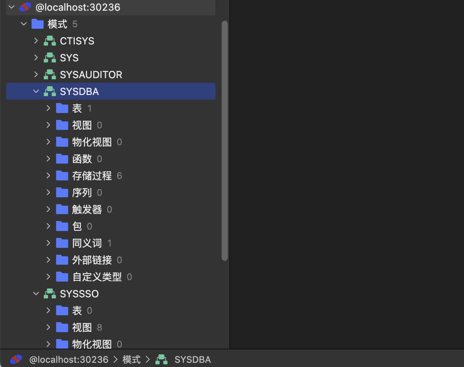
Task: Click folder icon of 同义词
Action: (62, 243)
